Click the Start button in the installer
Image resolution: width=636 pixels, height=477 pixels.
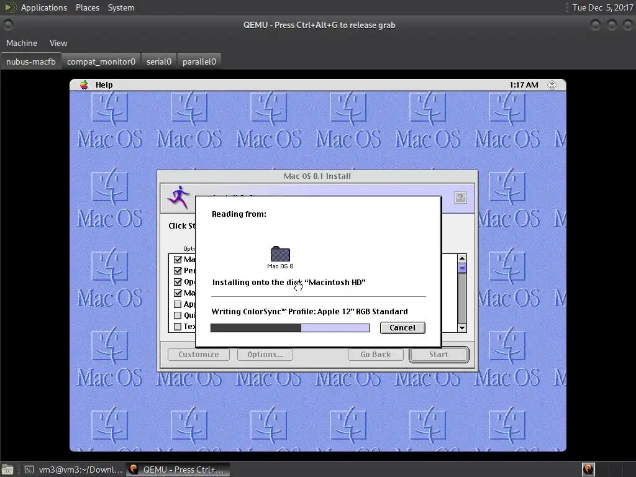[x=439, y=355]
